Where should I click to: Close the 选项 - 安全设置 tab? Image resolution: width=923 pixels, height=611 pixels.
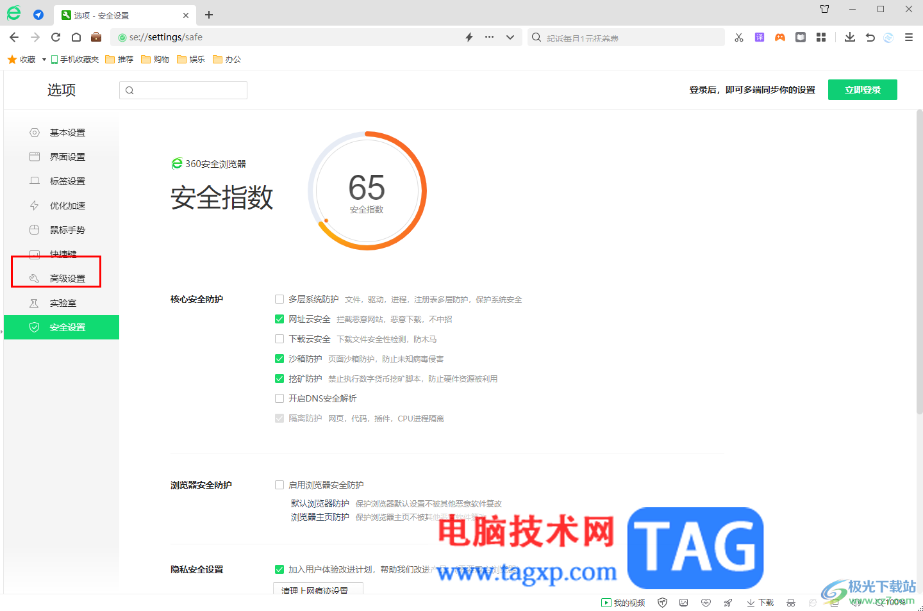click(186, 15)
